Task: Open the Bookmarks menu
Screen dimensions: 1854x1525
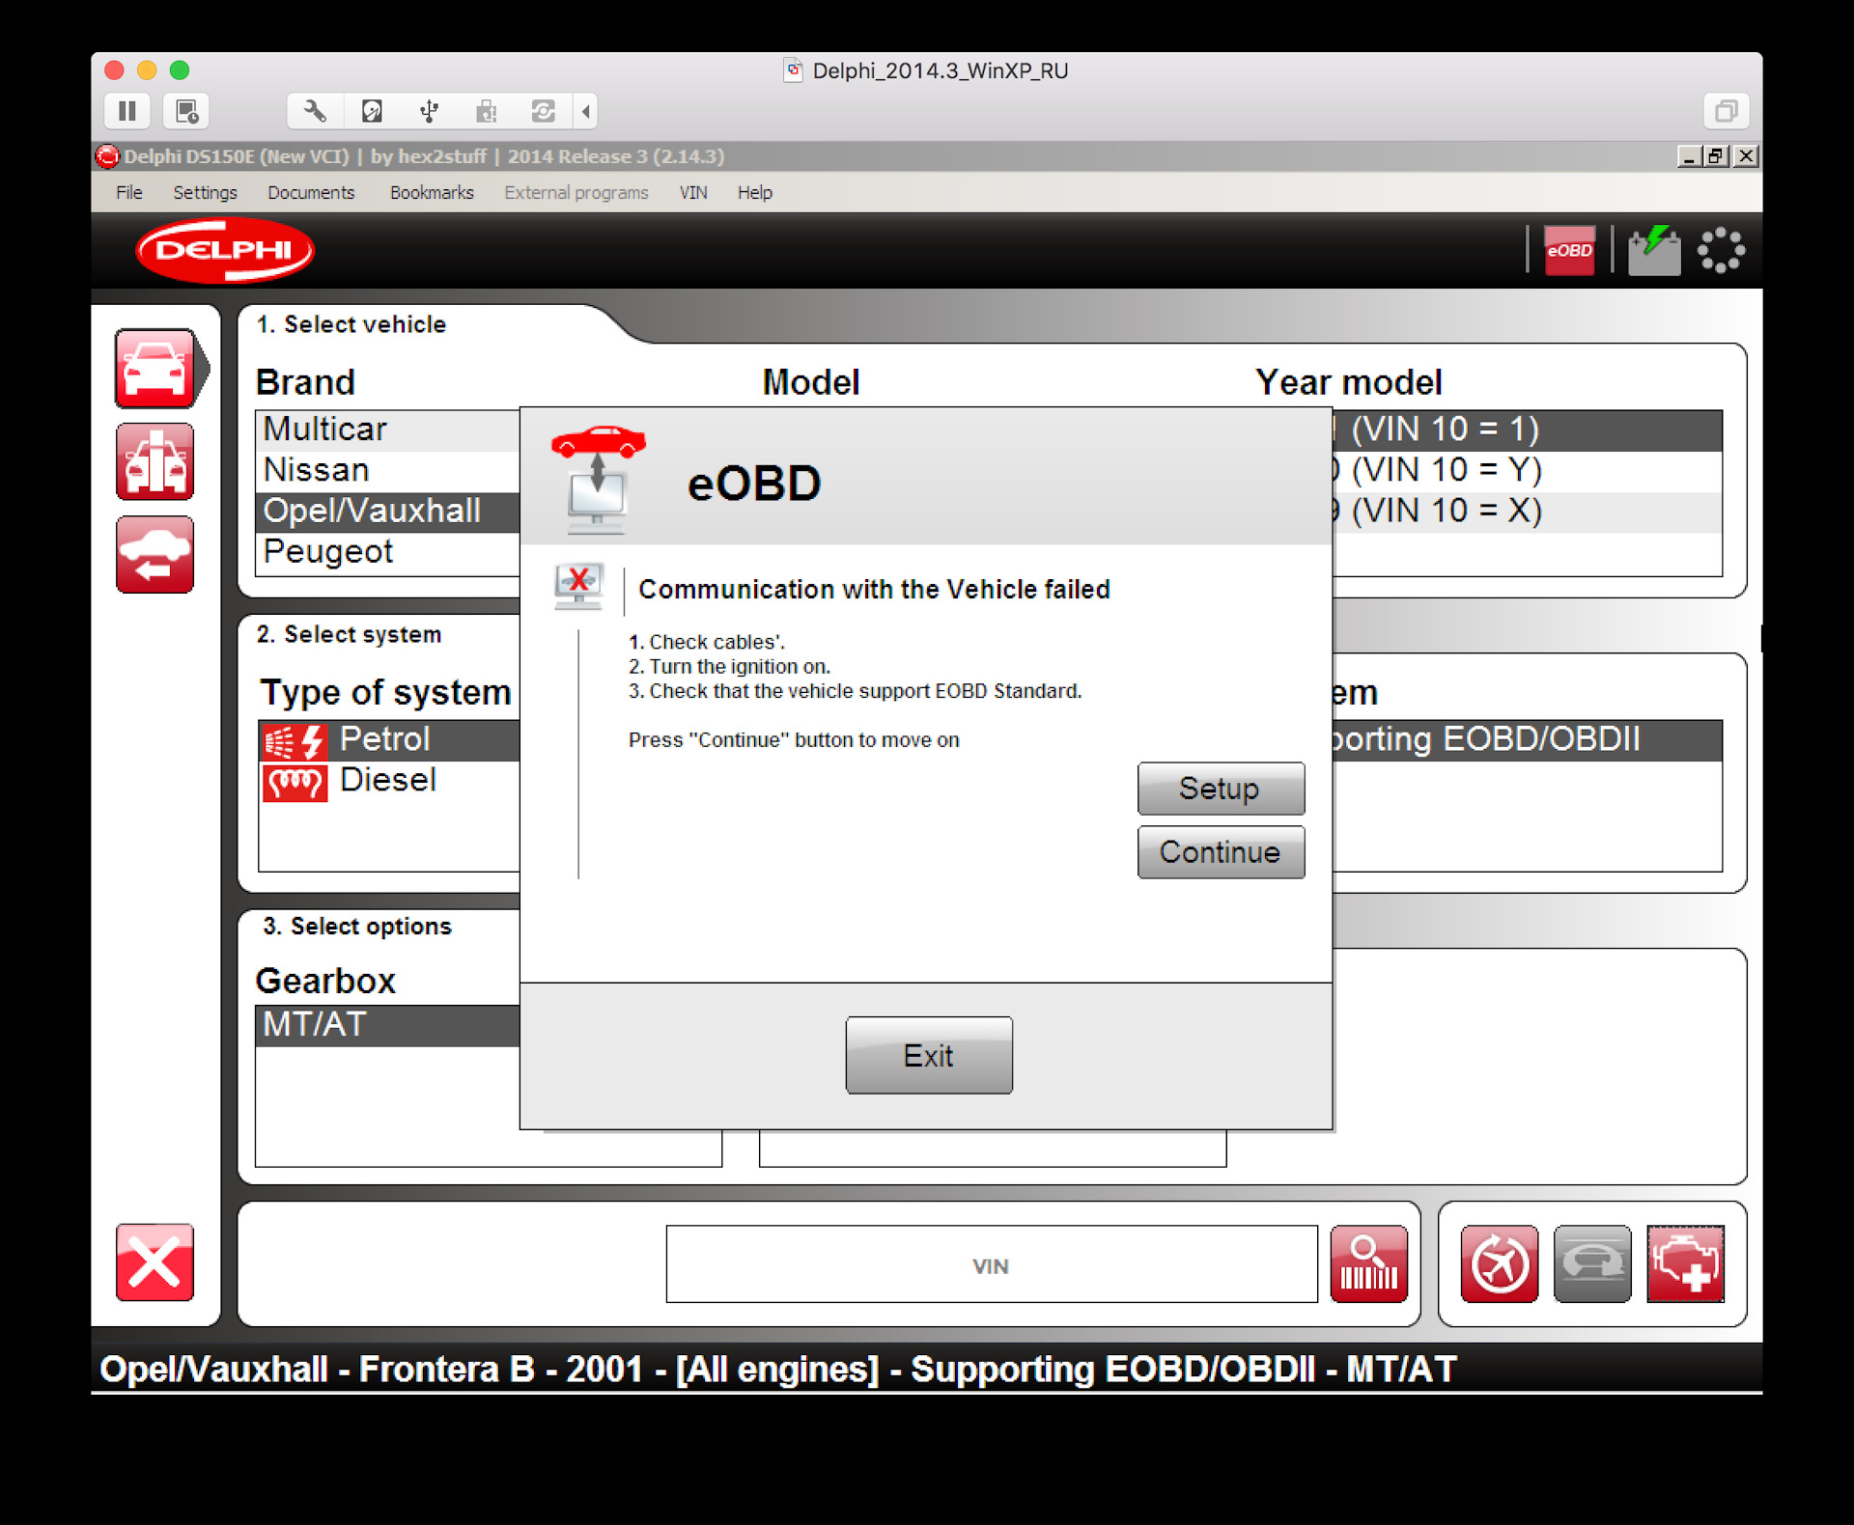Action: [432, 192]
